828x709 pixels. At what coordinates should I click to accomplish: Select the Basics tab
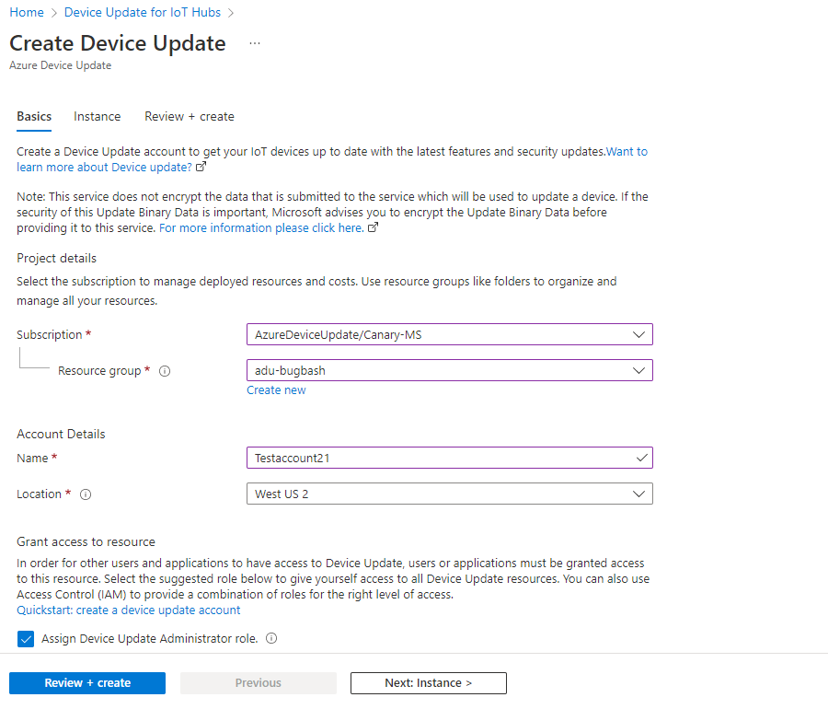coord(34,117)
